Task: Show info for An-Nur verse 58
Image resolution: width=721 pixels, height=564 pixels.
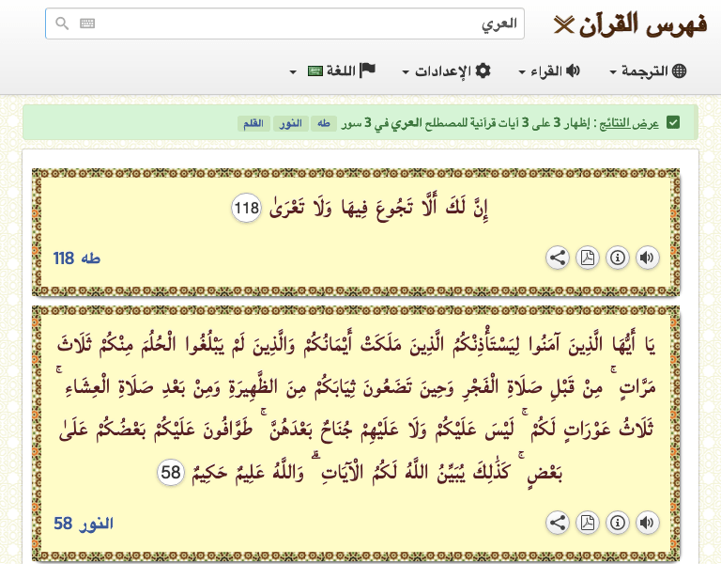Action: click(617, 523)
